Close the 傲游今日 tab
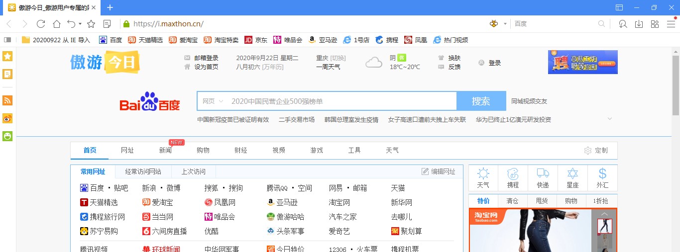 pos(94,7)
